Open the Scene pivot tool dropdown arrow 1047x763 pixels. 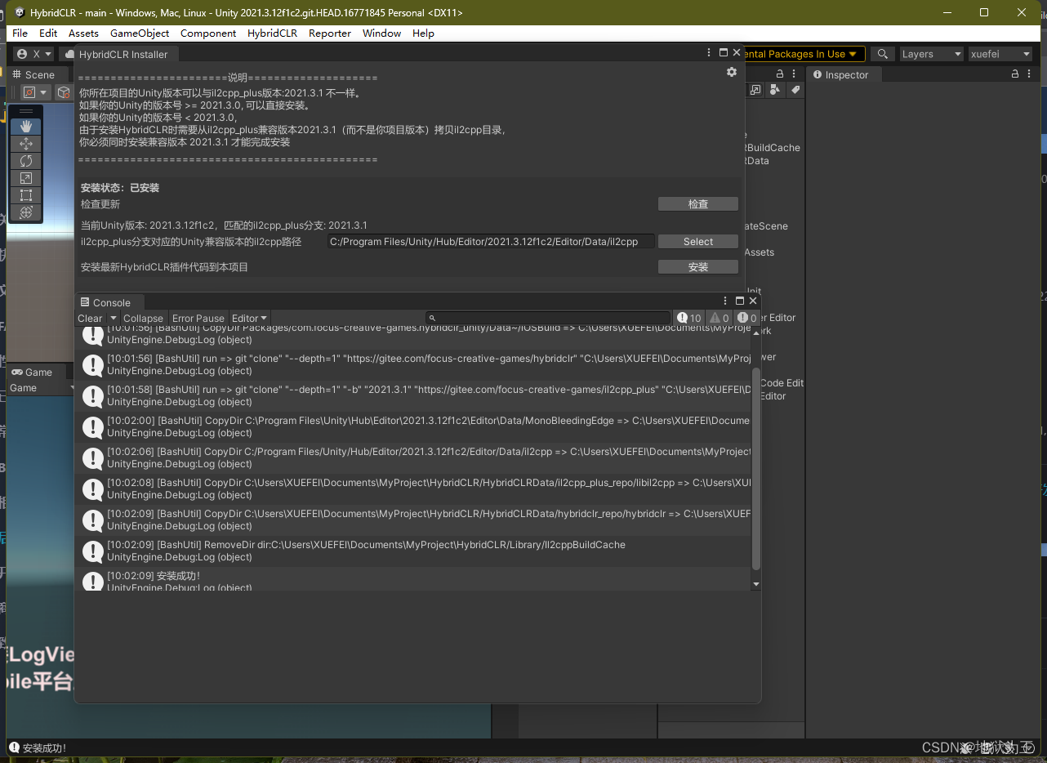(x=44, y=92)
